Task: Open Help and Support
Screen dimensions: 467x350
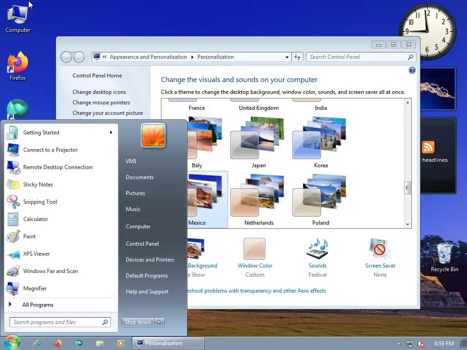Action: [147, 292]
